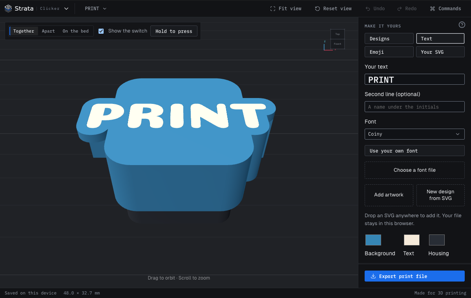Switch to the Emoji tab
Viewport: 471px width, 298px height.
click(389, 52)
